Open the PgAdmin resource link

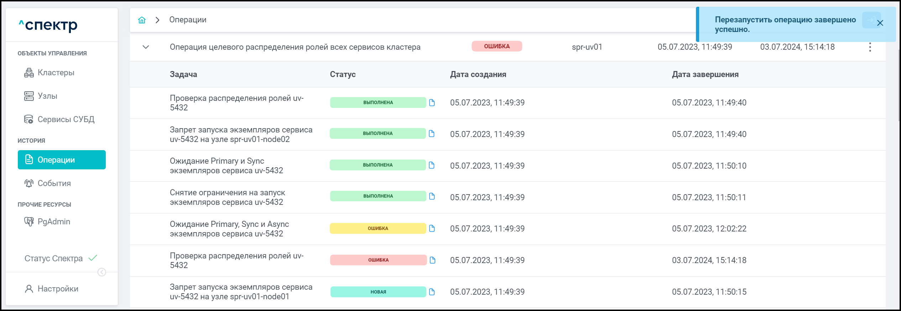tap(54, 222)
